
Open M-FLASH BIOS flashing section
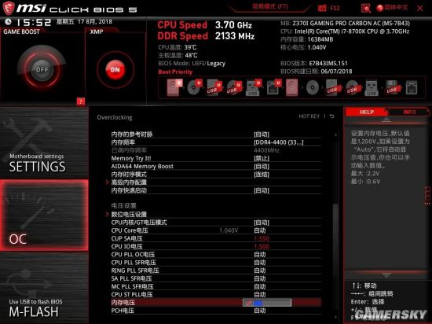click(x=44, y=288)
